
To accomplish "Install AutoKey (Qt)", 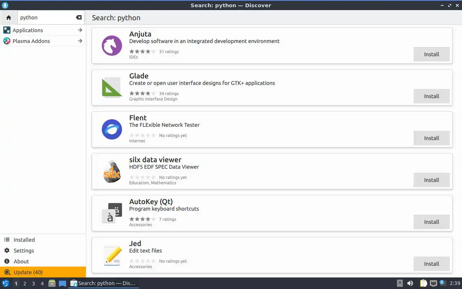I will point(431,222).
